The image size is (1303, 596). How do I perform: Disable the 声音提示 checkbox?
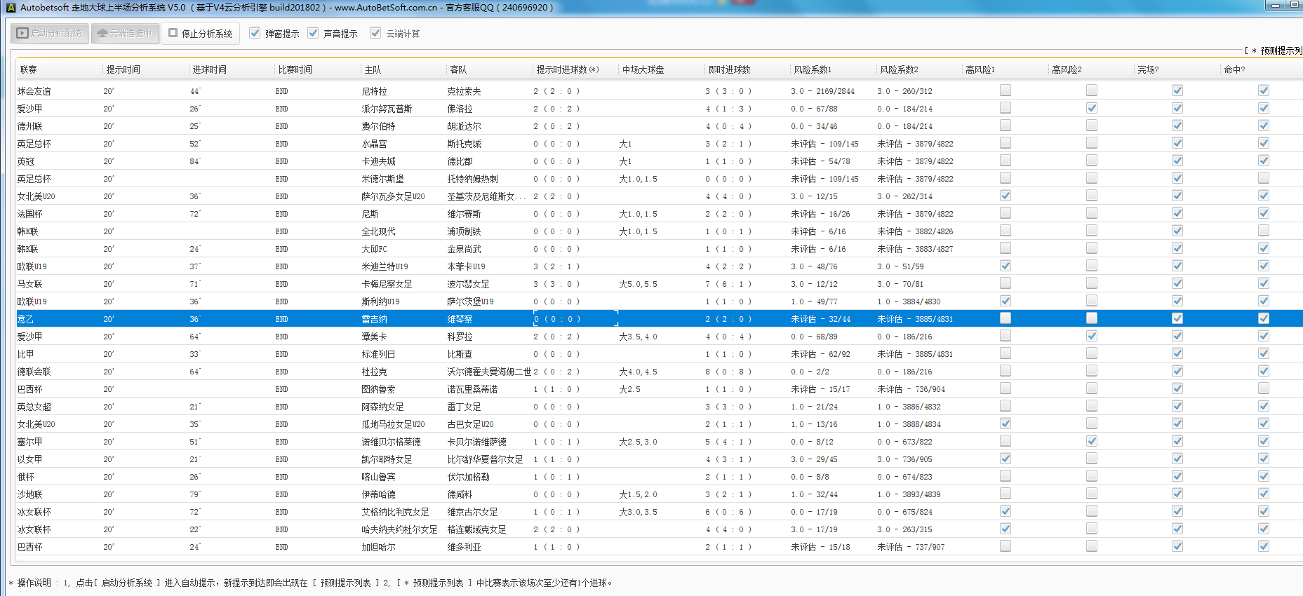[x=313, y=33]
